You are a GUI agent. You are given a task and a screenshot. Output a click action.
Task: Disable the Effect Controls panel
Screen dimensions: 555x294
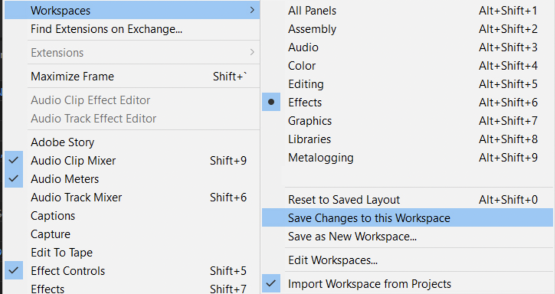[x=68, y=271]
